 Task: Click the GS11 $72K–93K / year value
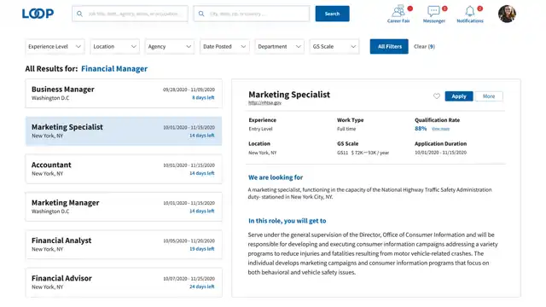coord(363,153)
